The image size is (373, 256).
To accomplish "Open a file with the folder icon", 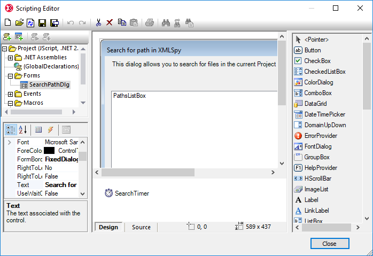I will coord(19,22).
